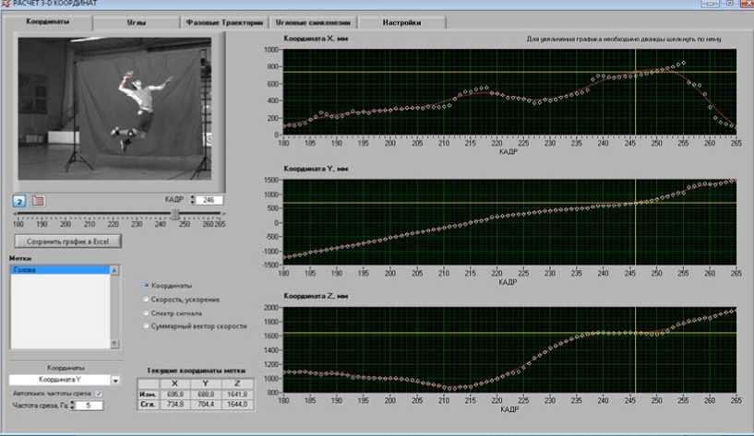Select Суммарный вектор скорости radio option
This screenshot has height=436, width=754.
point(147,326)
